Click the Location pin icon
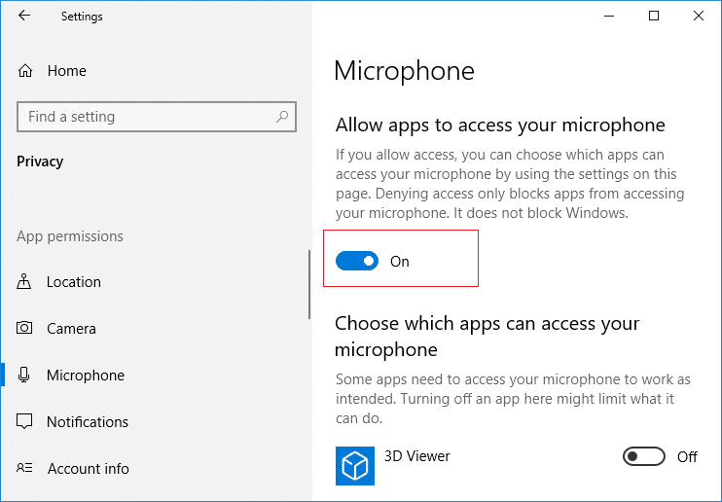Viewport: 722px width, 502px height. (24, 281)
